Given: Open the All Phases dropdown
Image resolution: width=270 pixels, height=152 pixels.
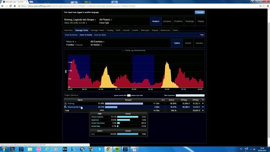Looking at the screenshot, I should (x=105, y=20).
